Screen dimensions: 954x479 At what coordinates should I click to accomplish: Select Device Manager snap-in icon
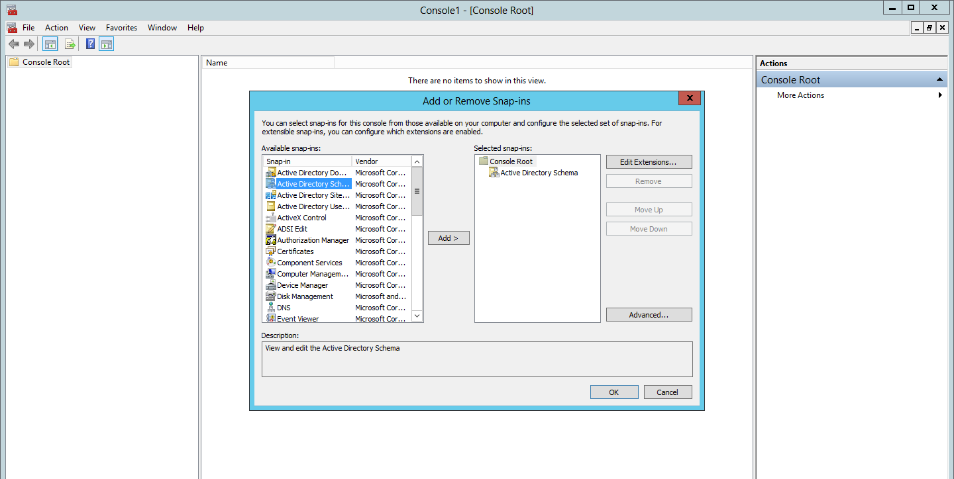(x=270, y=285)
